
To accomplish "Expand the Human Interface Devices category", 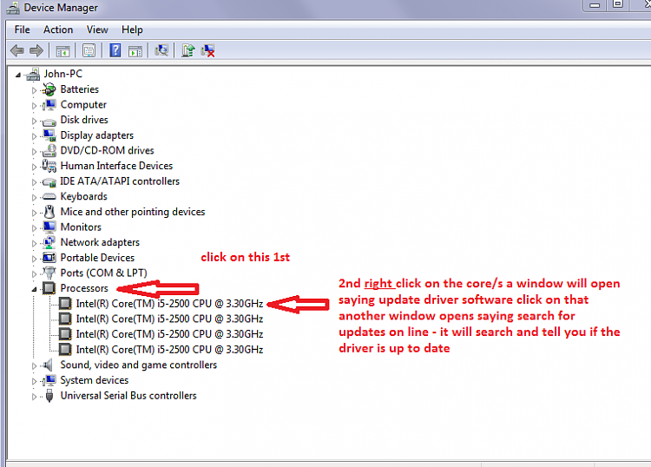I will (34, 167).
